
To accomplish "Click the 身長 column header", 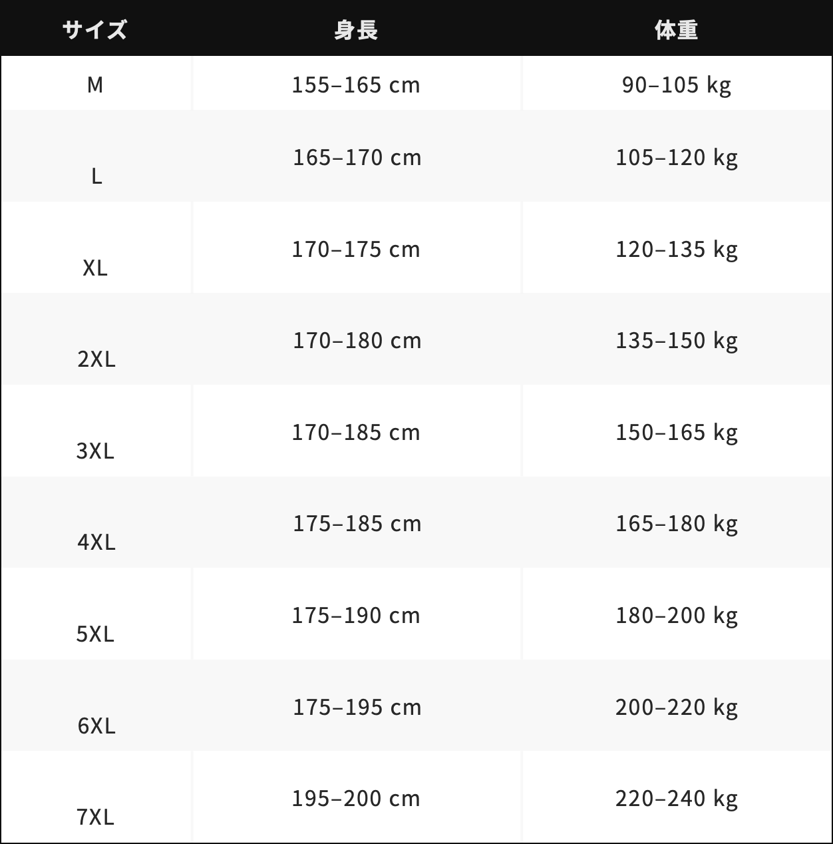I will click(x=356, y=30).
